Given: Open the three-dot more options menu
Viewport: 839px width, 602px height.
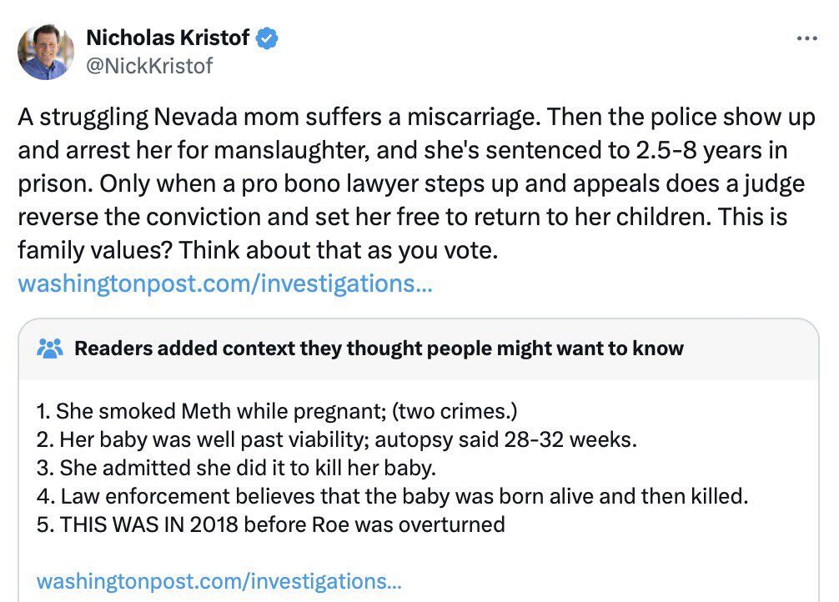Looking at the screenshot, I should click(807, 38).
